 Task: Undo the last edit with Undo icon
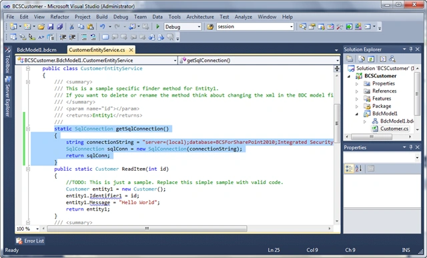[x=102, y=27]
